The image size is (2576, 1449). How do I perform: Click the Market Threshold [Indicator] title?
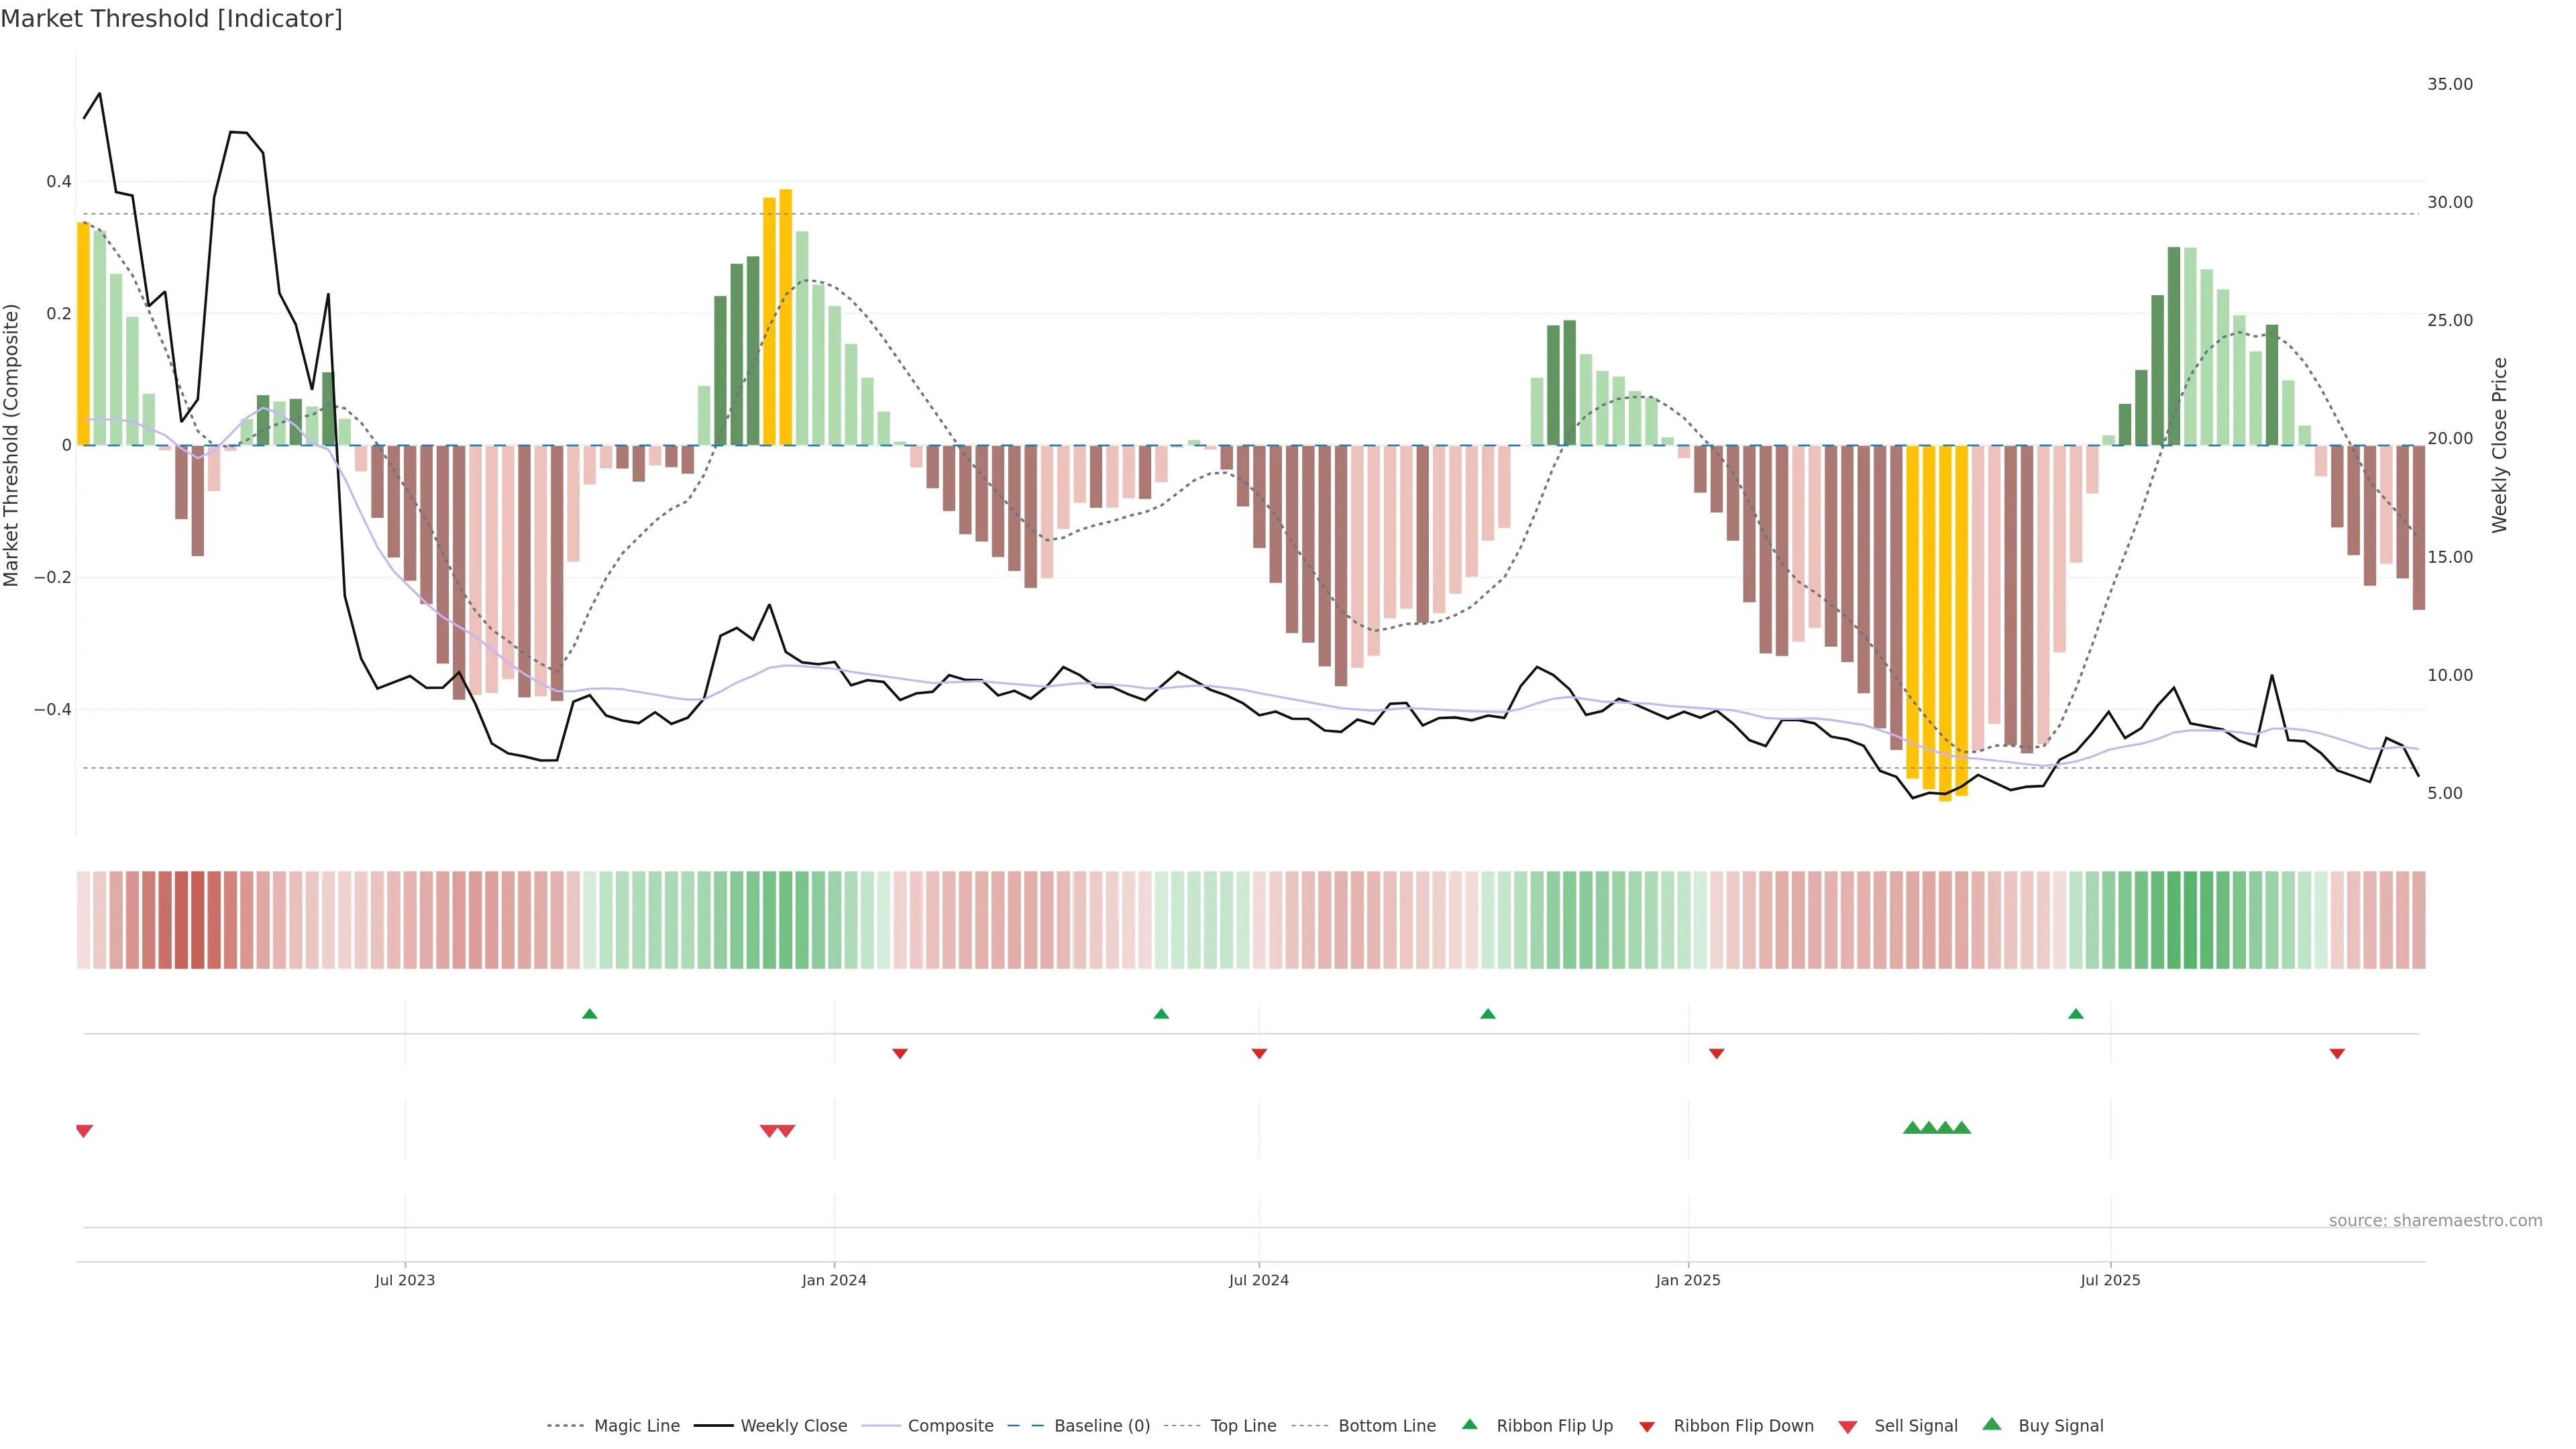(x=171, y=19)
